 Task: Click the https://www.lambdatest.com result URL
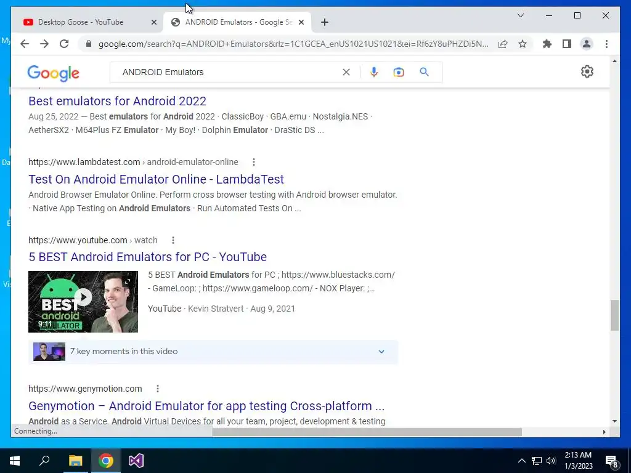coord(84,162)
